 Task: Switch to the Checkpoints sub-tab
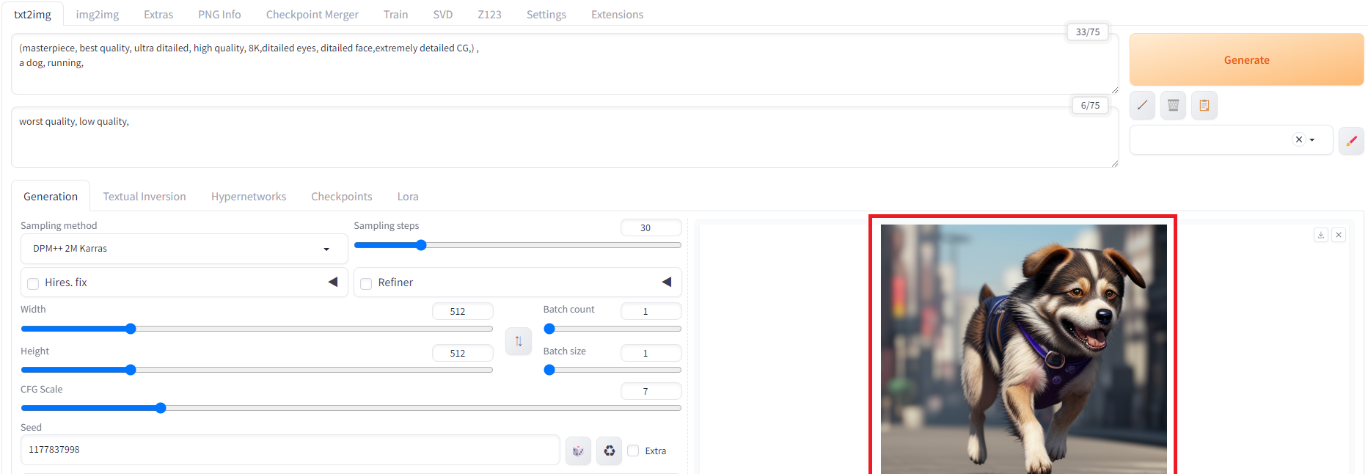[x=342, y=197]
